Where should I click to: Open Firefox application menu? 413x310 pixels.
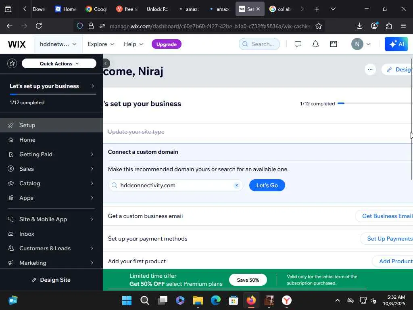point(403,26)
